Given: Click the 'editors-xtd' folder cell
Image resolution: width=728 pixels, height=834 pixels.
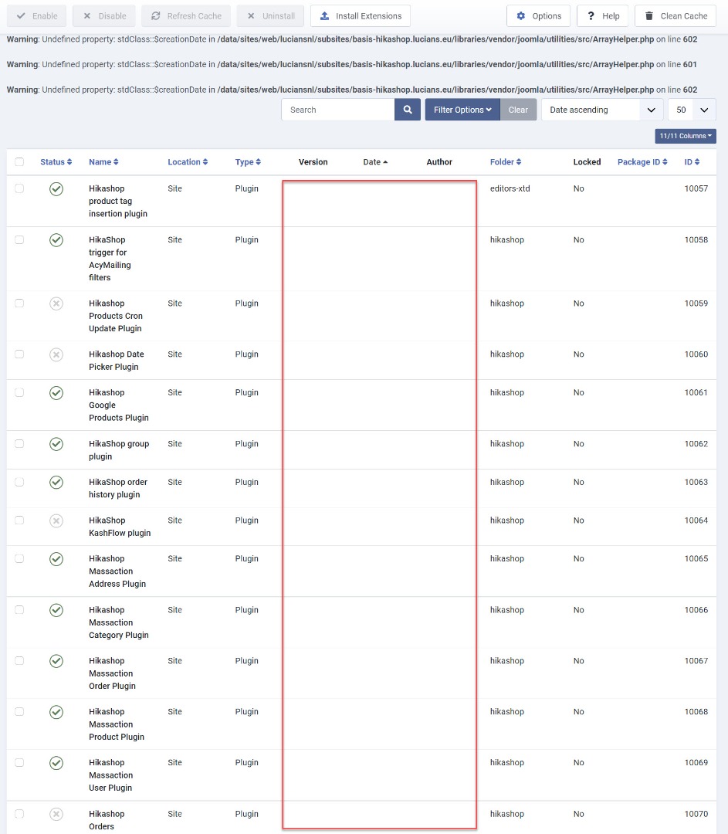Looking at the screenshot, I should click(x=510, y=188).
